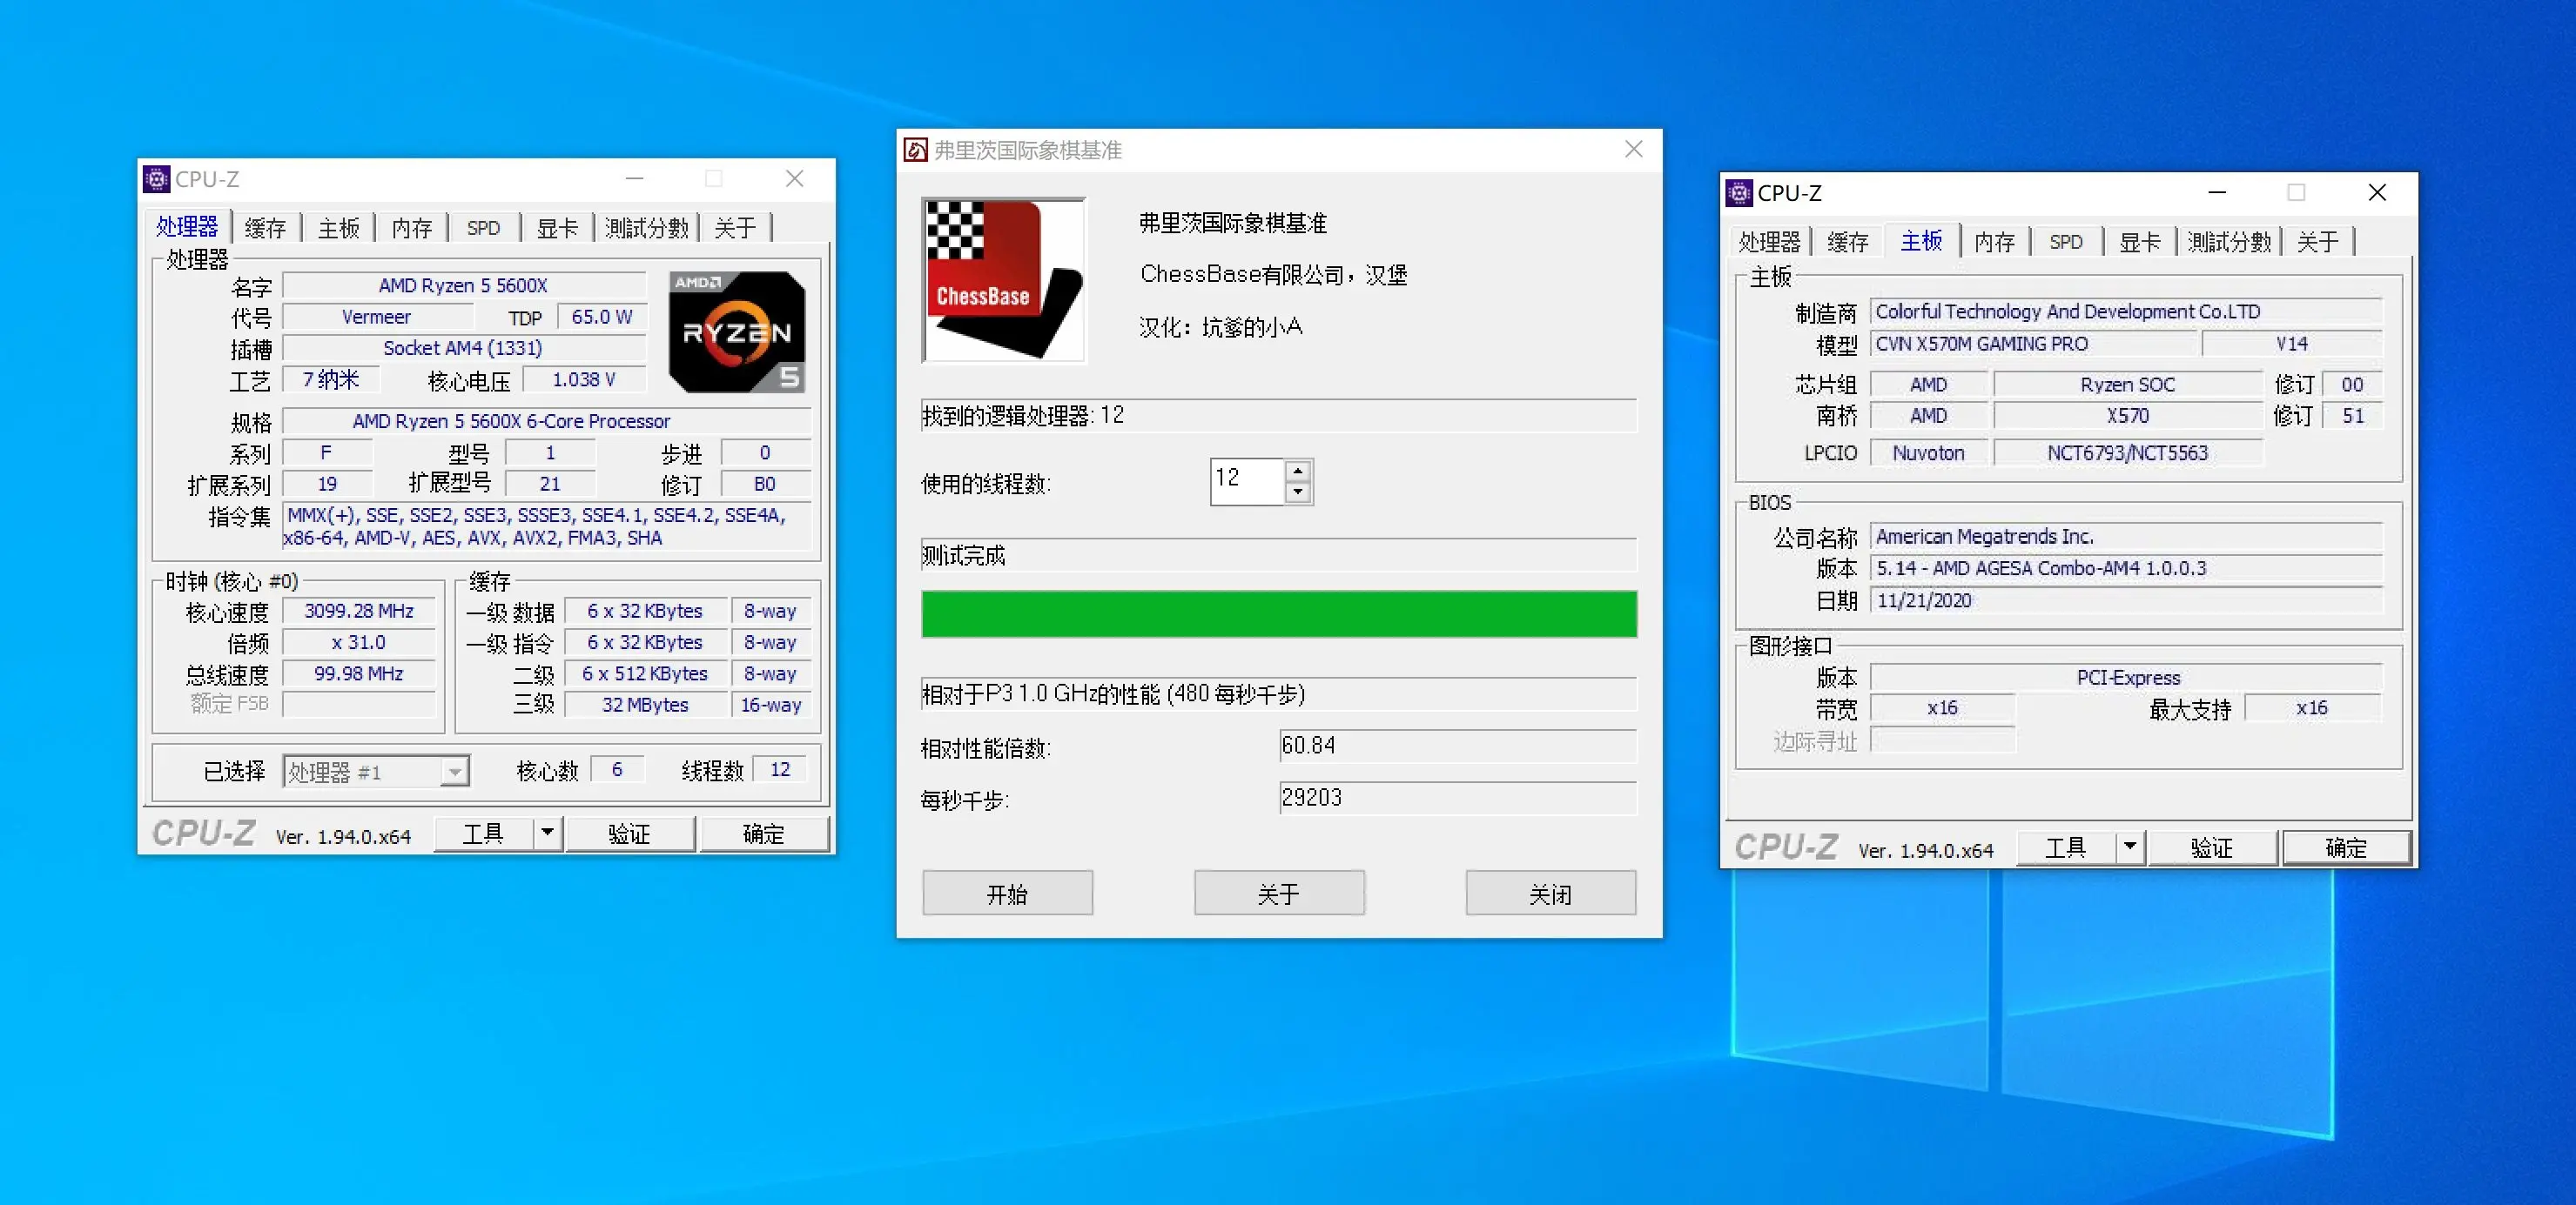Open 显卡 tab in left CPU-Z
Viewport: 2576px width, 1205px height.
point(557,228)
